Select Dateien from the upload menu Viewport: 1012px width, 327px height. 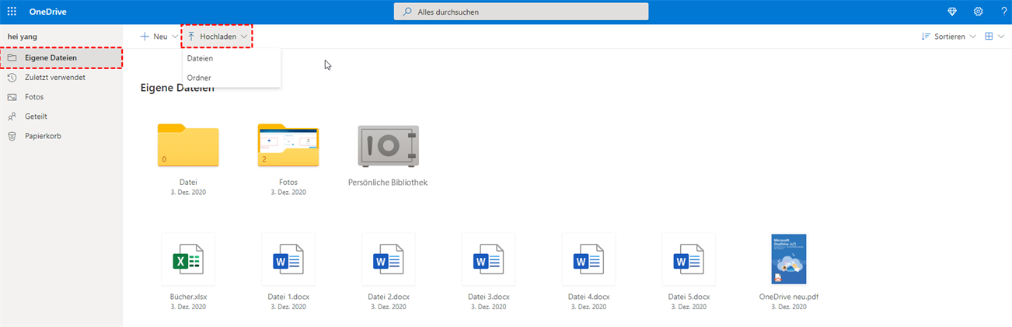click(201, 58)
